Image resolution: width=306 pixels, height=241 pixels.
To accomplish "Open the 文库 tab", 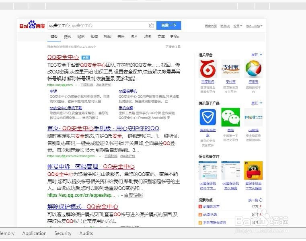I will (161, 37).
